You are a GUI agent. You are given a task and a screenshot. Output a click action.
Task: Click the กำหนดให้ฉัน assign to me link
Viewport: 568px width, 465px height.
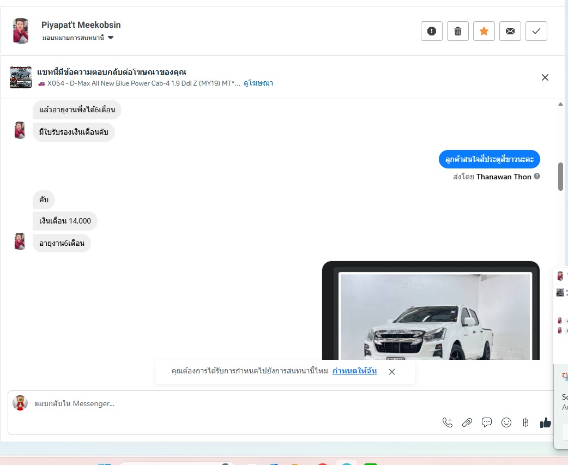pos(354,371)
